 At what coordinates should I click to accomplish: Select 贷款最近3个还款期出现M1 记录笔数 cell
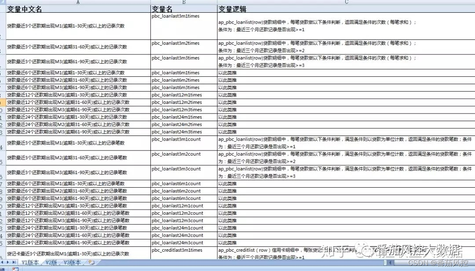[x=78, y=143]
